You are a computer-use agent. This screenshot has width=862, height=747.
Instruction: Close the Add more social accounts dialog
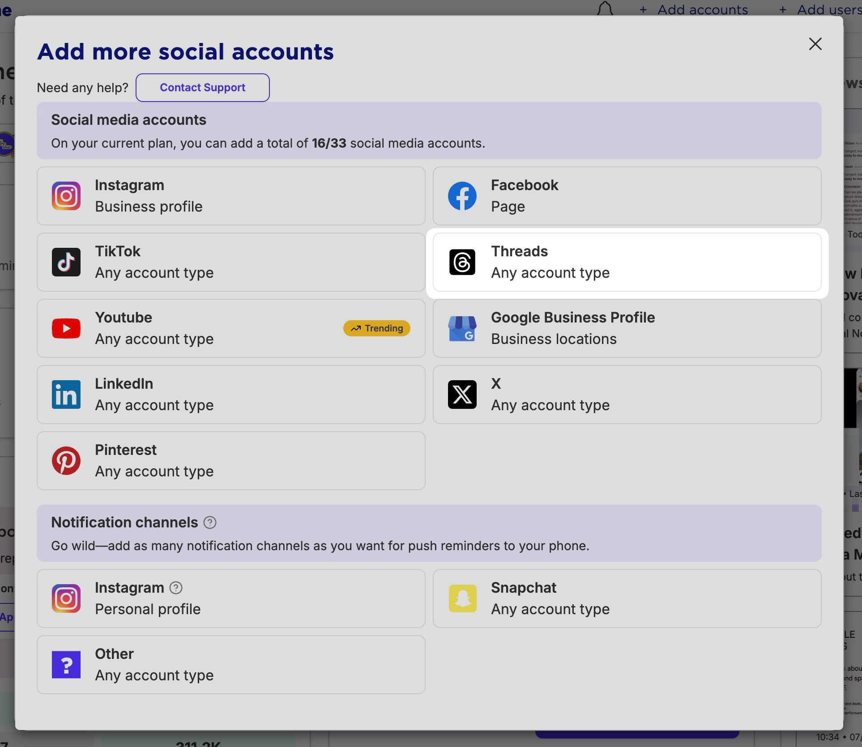815,44
